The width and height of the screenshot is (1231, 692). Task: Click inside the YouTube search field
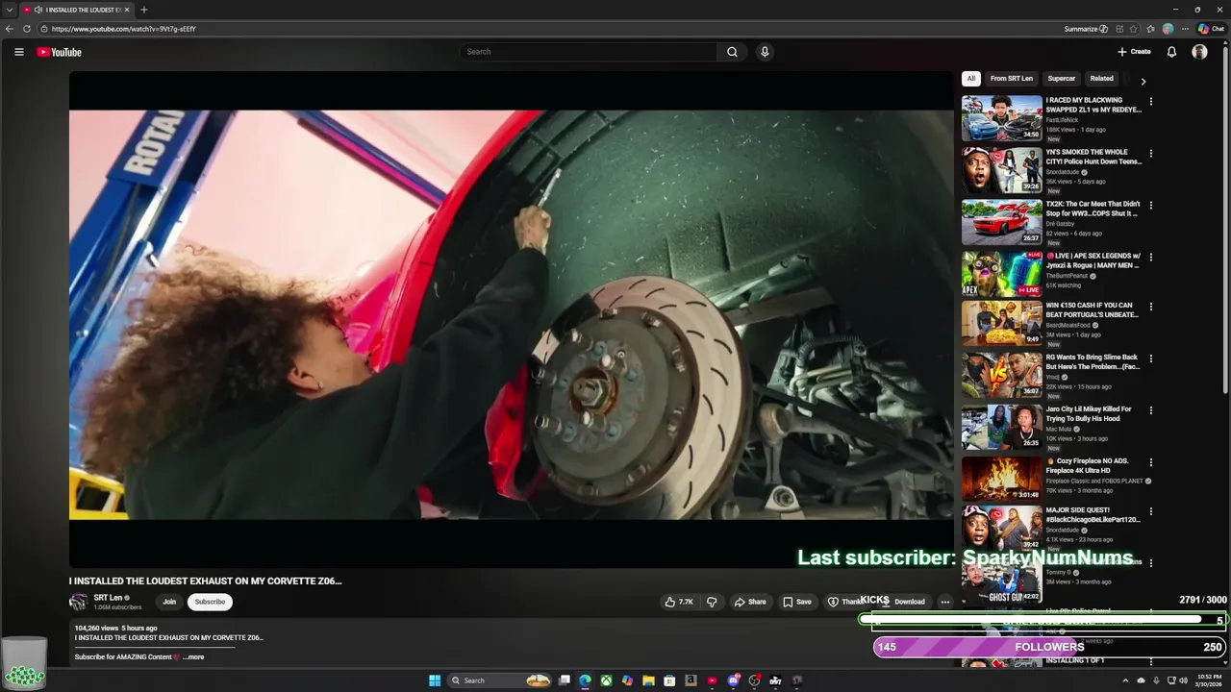point(589,52)
